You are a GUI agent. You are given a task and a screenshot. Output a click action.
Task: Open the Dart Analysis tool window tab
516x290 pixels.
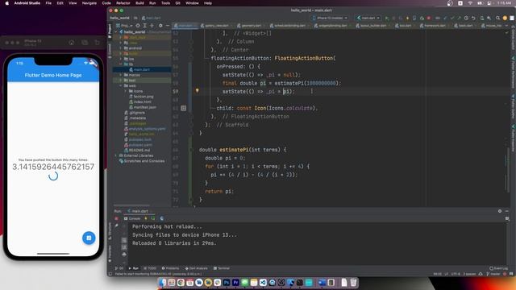(196, 268)
